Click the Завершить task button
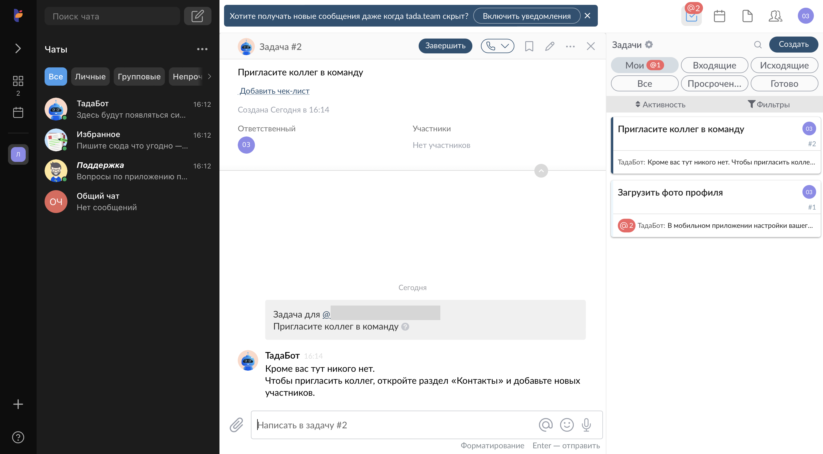The image size is (823, 454). coord(446,46)
